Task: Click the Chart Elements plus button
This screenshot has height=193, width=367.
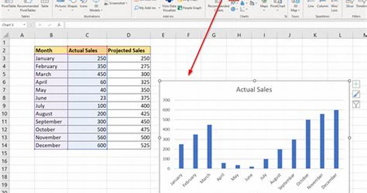Action: click(x=356, y=84)
